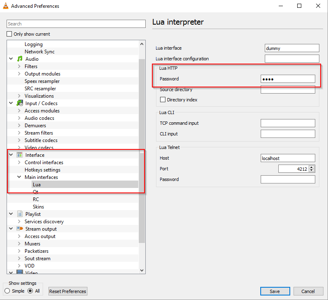Tick the Directory index checkbox
The width and height of the screenshot is (328, 300).
point(163,99)
